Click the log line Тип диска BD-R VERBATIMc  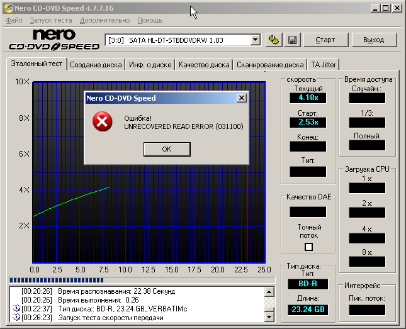click(123, 309)
